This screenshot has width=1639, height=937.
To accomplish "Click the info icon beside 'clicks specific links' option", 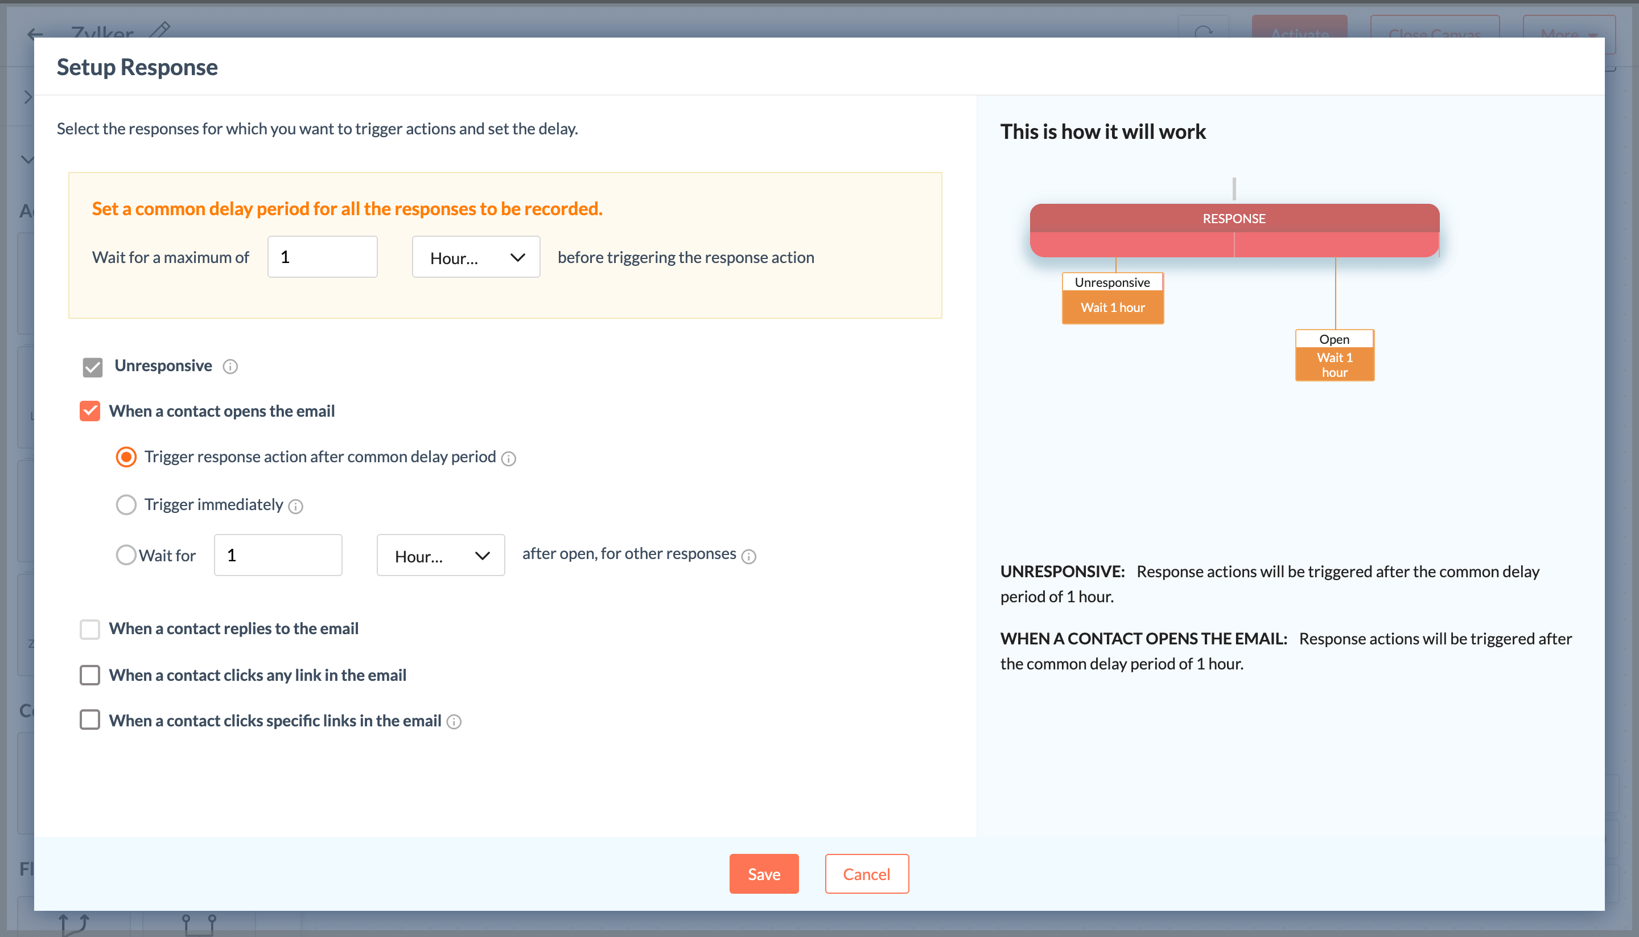I will [455, 722].
